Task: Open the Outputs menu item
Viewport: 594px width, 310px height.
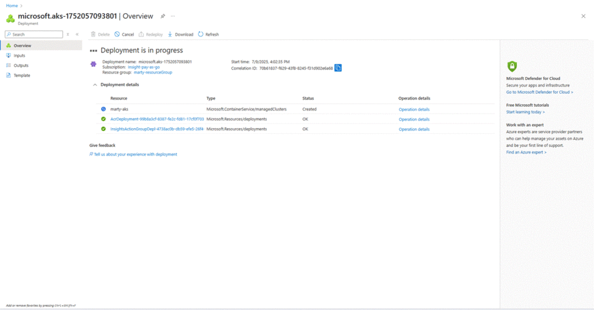Action: [x=21, y=65]
